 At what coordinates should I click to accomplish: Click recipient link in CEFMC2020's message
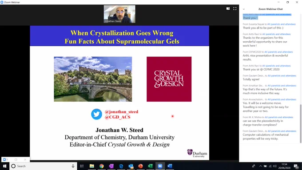(x=278, y=52)
